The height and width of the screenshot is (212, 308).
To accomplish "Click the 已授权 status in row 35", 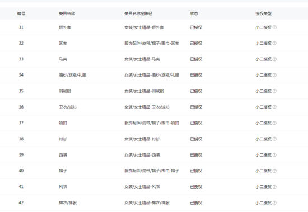I will [196, 91].
